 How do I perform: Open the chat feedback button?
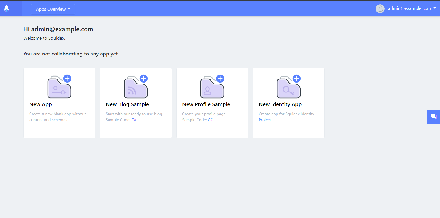click(433, 117)
